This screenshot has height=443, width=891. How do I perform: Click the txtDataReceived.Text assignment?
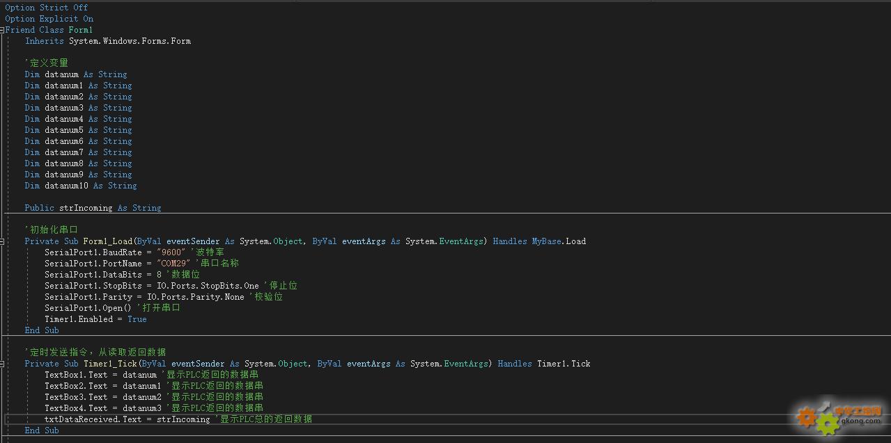click(x=127, y=419)
